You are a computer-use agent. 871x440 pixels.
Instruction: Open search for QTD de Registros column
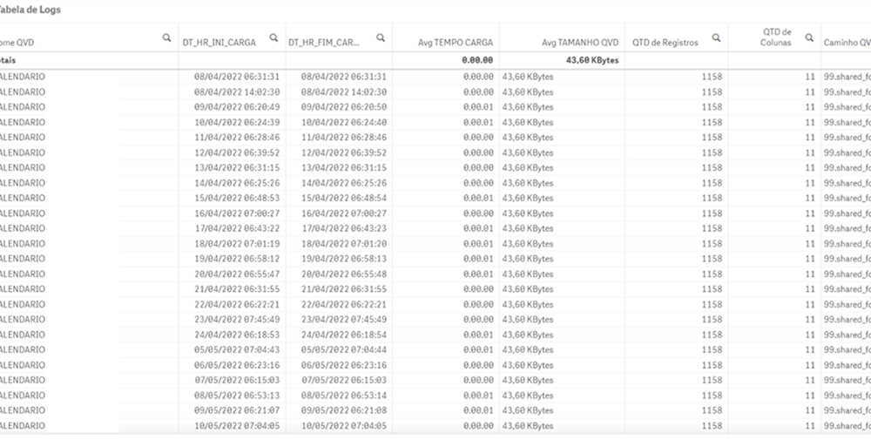tap(716, 38)
